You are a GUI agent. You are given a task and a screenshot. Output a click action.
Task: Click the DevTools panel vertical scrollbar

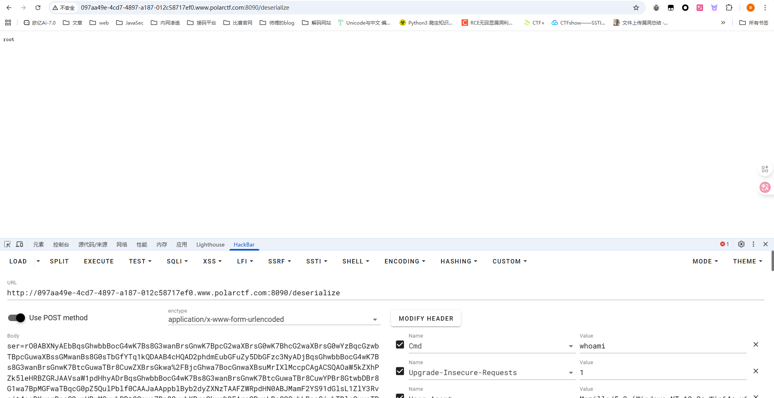[772, 261]
